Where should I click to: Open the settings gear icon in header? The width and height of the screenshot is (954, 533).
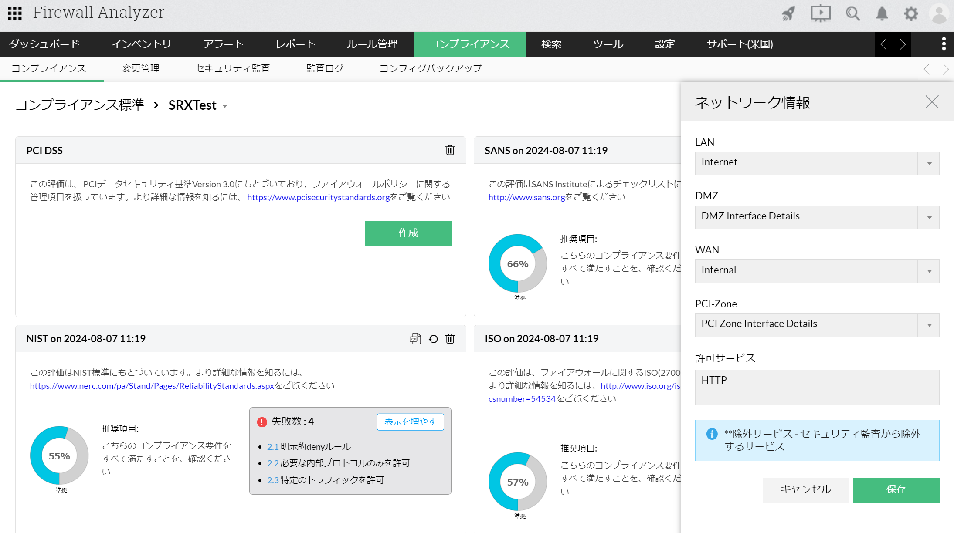pos(911,14)
